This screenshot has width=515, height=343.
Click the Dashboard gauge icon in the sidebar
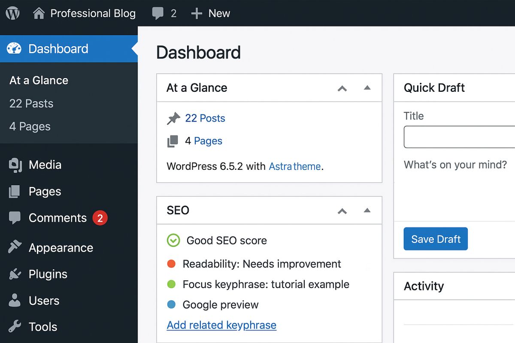[x=14, y=48]
